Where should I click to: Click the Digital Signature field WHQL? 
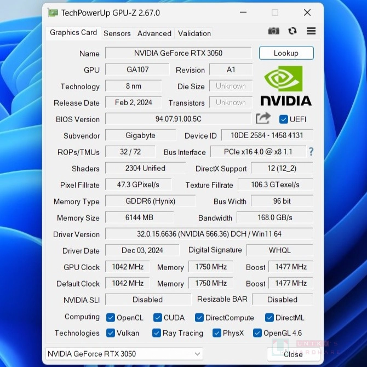280,250
